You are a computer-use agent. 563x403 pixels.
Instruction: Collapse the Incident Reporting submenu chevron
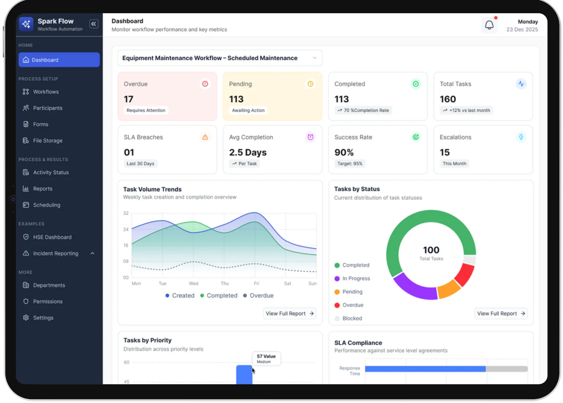click(x=92, y=254)
